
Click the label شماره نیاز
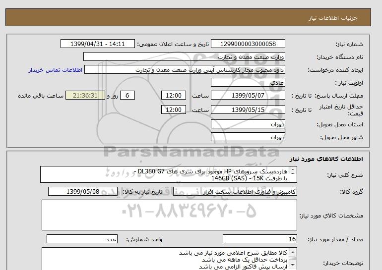click(349, 44)
